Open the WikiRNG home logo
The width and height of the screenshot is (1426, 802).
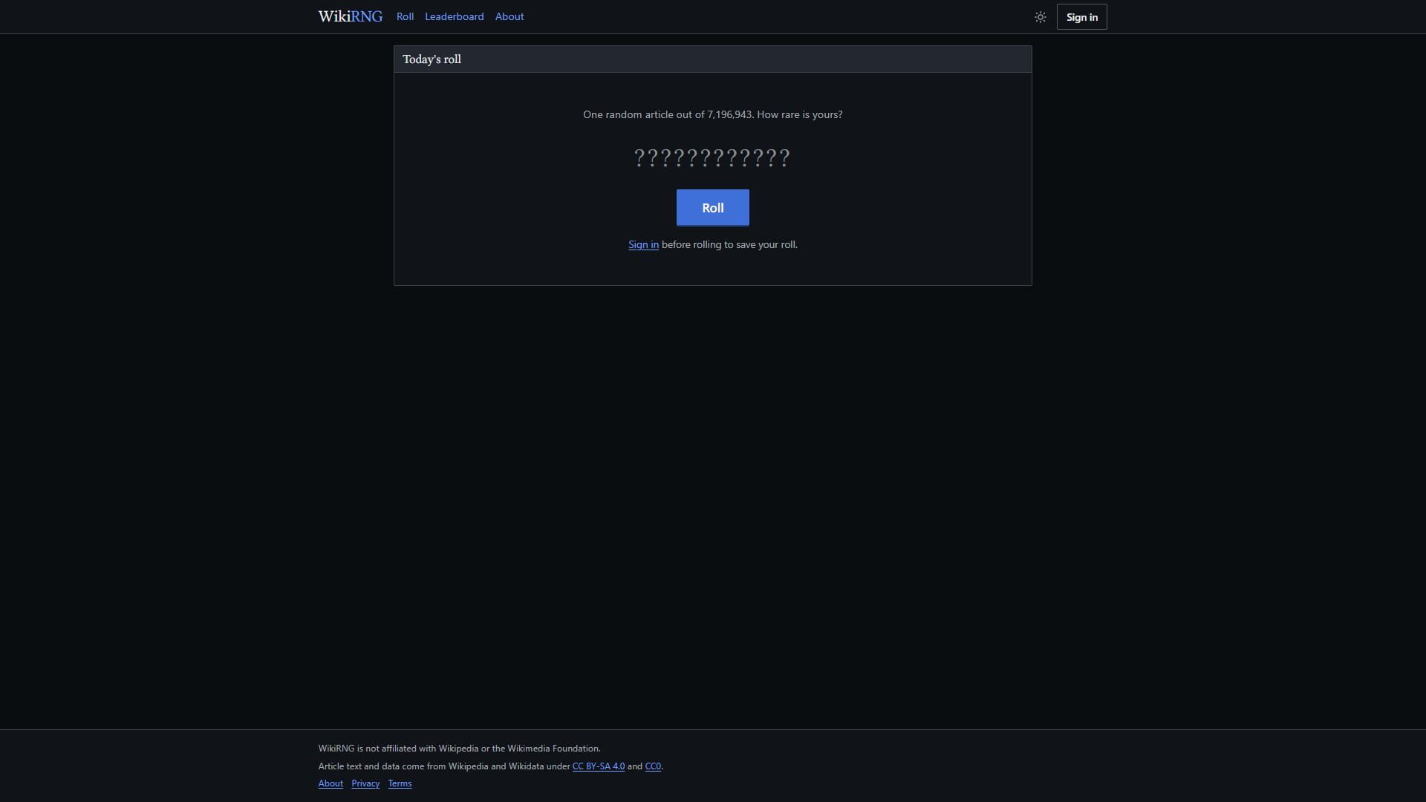click(x=350, y=16)
